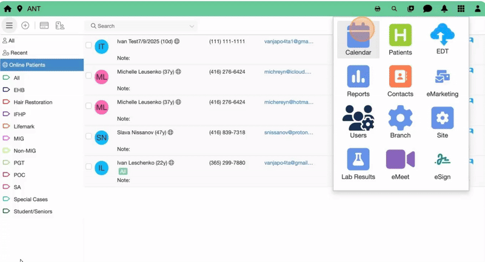This screenshot has height=262, width=485.
Task: Close the apps grid launcher menu
Action: point(461,9)
